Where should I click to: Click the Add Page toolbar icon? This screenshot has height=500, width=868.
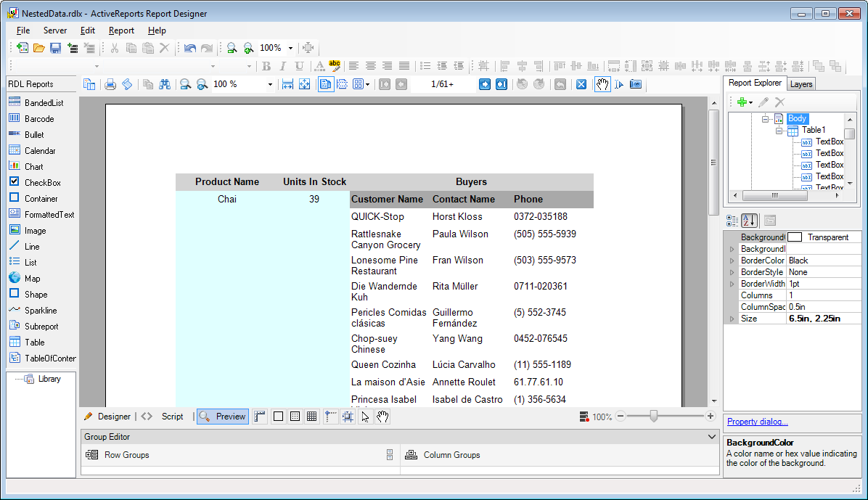click(73, 48)
